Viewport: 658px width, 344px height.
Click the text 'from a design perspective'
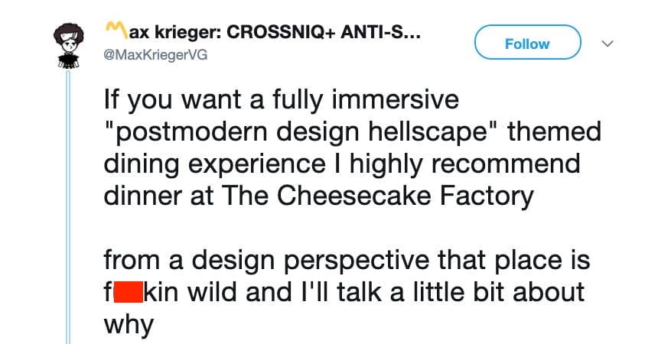pyautogui.click(x=266, y=260)
